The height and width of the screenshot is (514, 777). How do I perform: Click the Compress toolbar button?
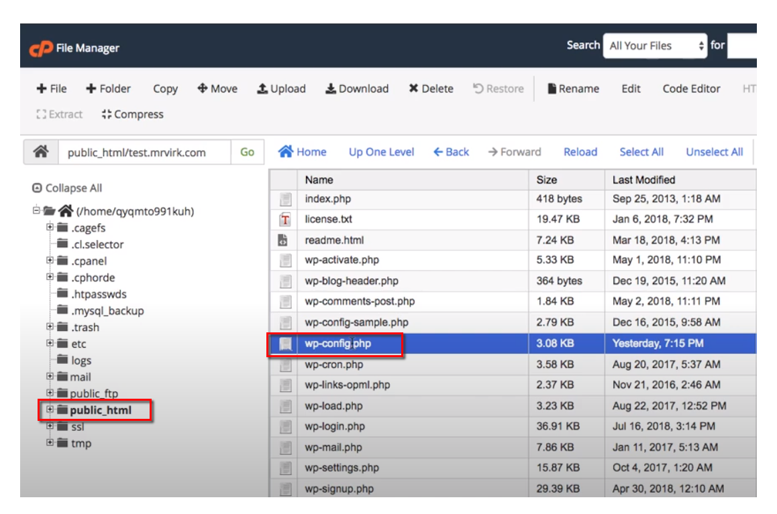click(x=132, y=115)
